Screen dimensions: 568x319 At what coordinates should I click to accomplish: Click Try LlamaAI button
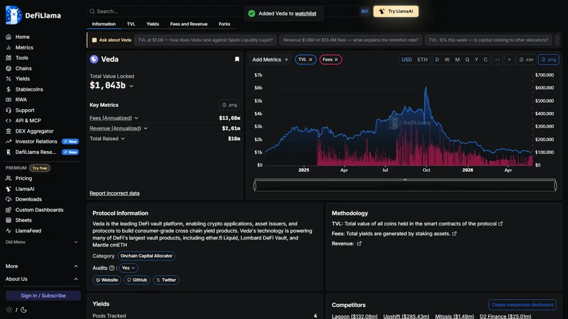[x=396, y=11]
